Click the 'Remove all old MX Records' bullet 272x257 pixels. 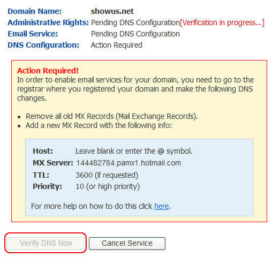pyautogui.click(x=112, y=116)
